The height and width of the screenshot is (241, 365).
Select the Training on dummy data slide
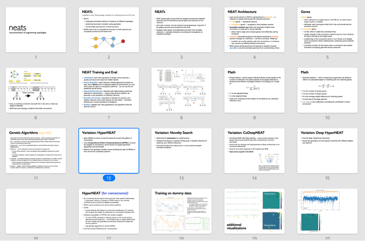182,211
